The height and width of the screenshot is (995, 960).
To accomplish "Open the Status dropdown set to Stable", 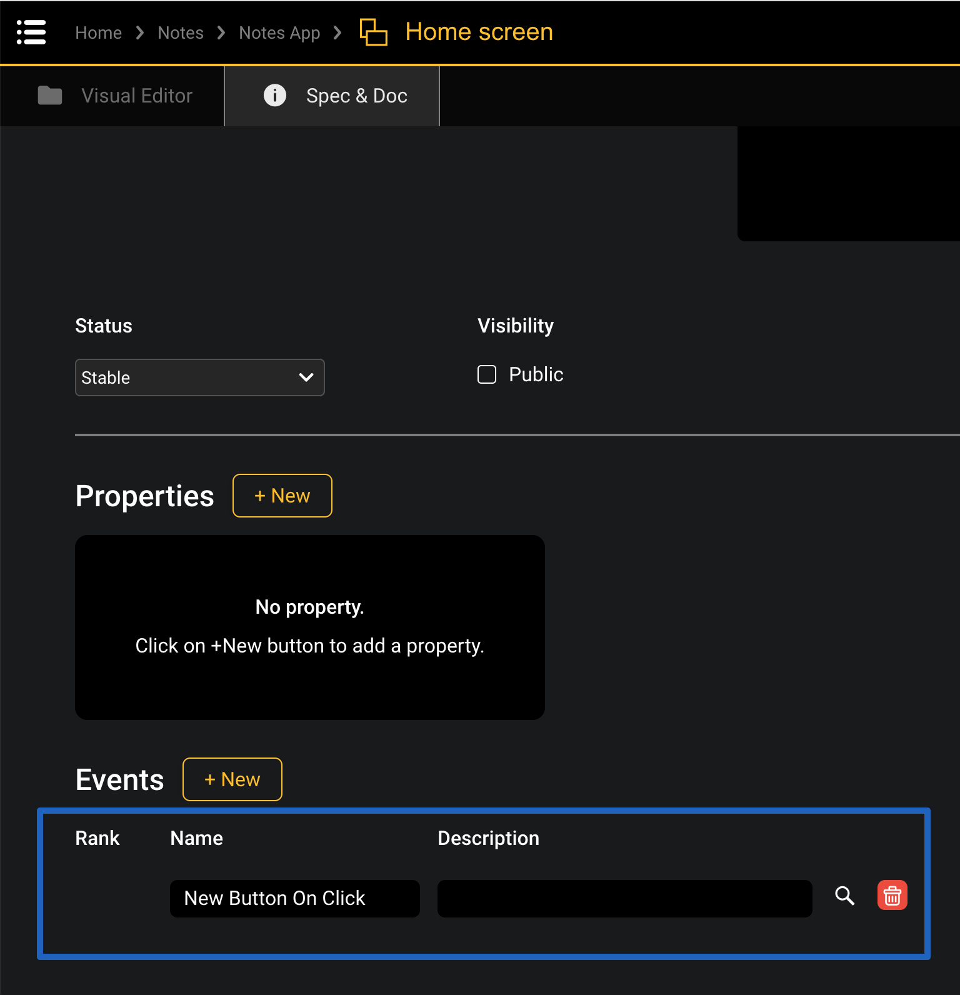I will [x=187, y=377].
